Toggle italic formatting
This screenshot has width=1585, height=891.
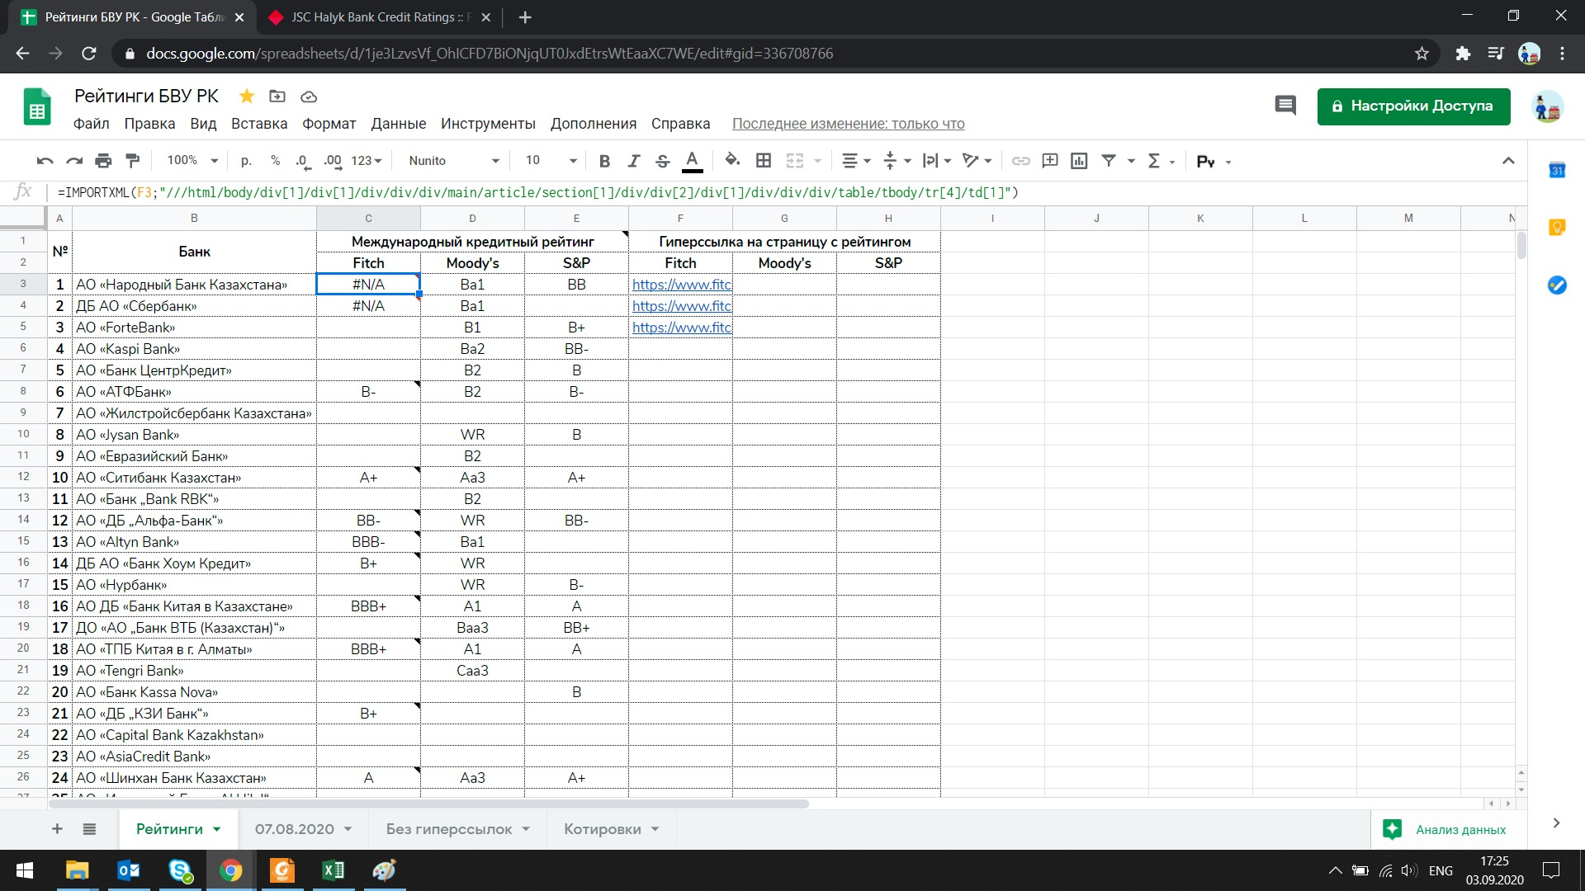[x=633, y=161]
